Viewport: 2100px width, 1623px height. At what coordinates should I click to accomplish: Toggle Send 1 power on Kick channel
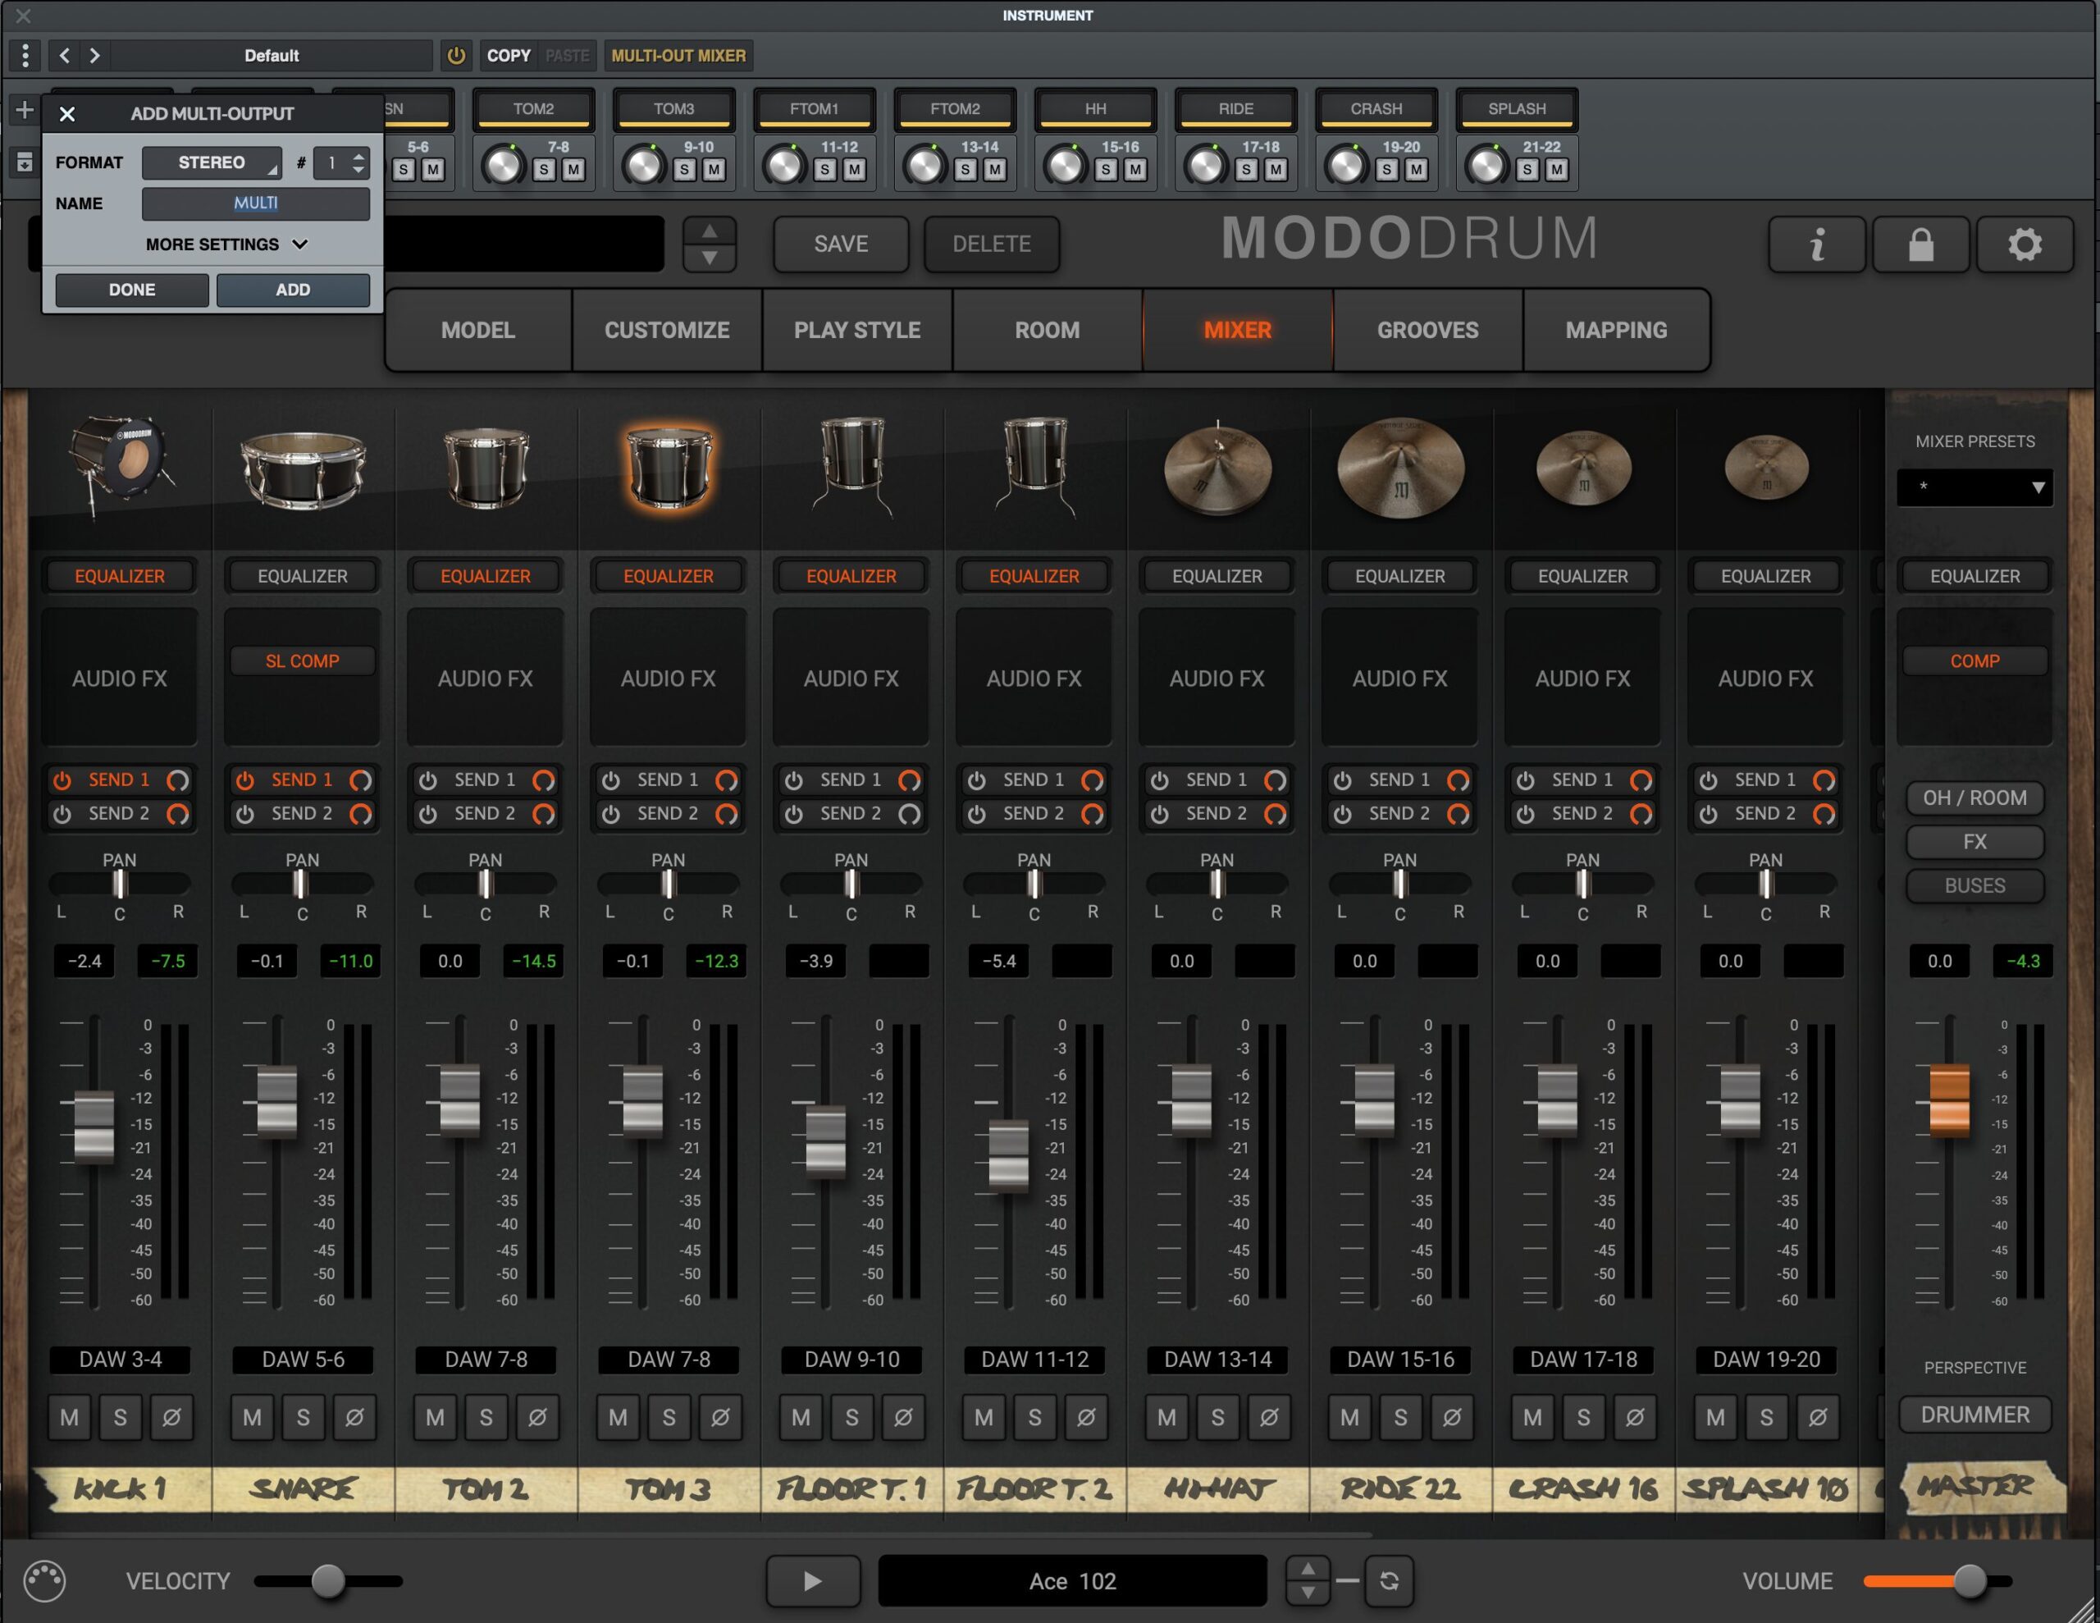click(x=62, y=780)
